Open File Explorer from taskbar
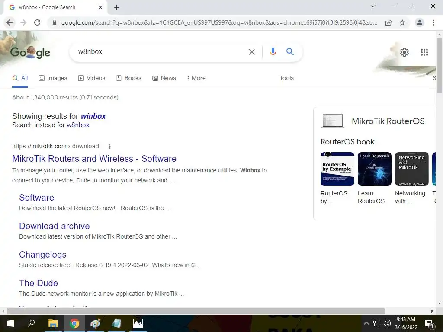This screenshot has width=443, height=332. coord(53,323)
